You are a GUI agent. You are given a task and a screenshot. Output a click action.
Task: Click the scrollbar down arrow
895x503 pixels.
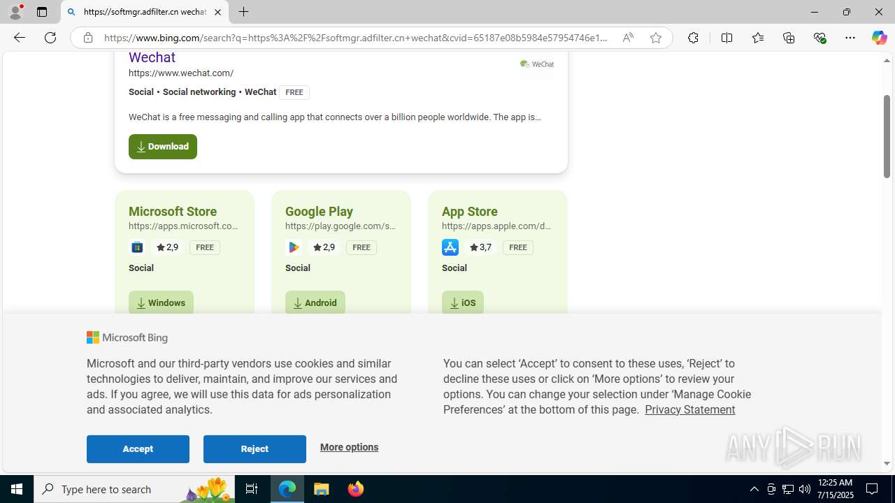click(x=887, y=463)
